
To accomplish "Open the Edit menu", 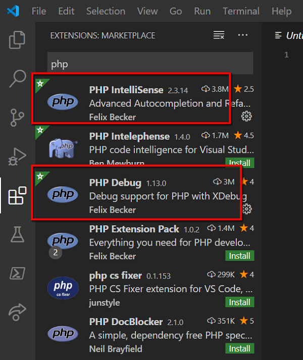I will click(67, 11).
